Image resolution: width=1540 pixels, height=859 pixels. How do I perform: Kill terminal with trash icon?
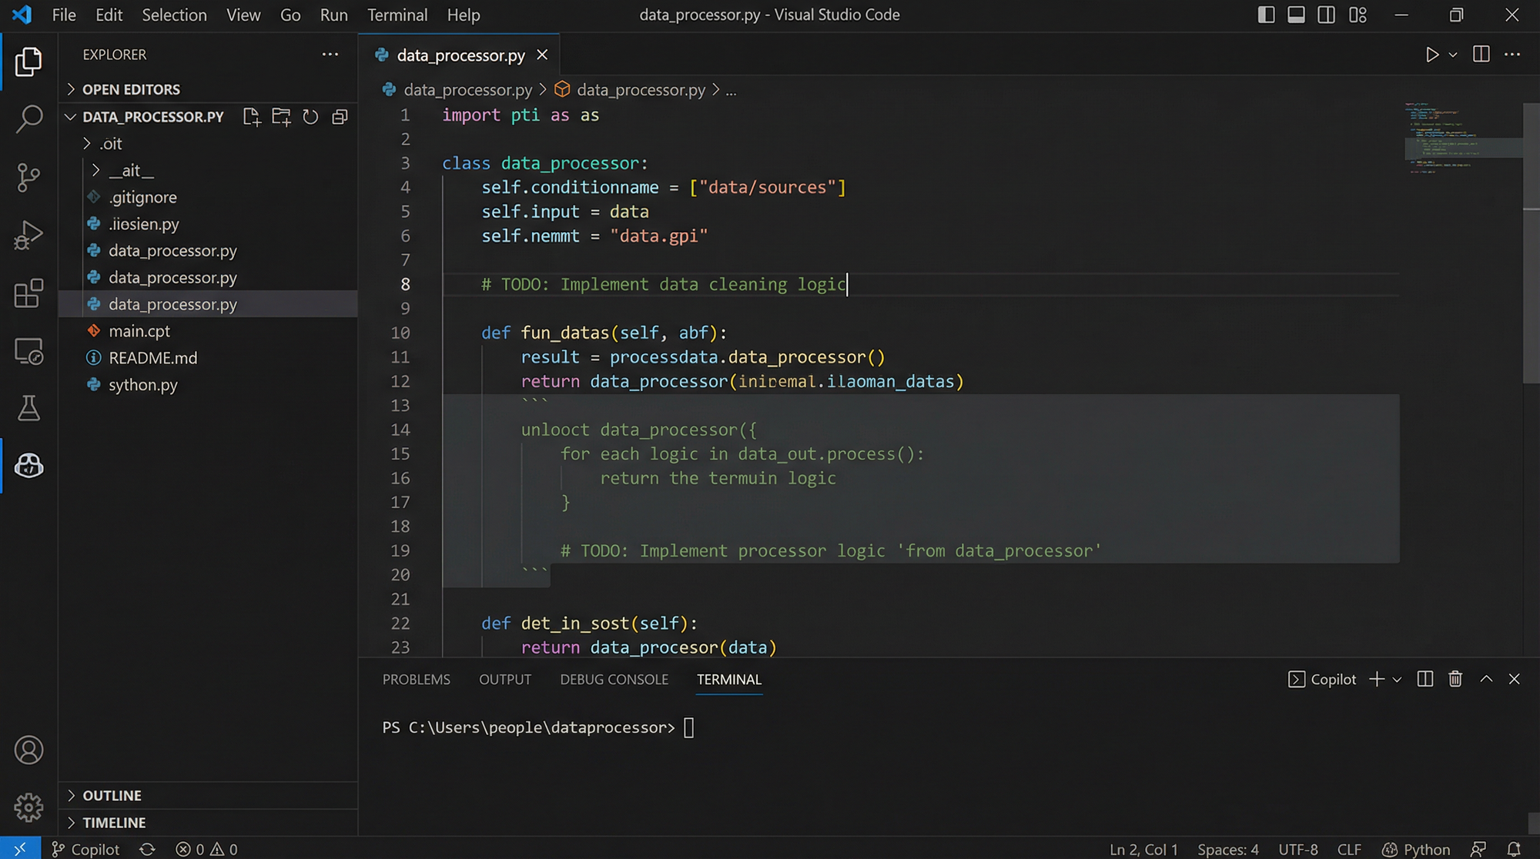click(x=1455, y=679)
